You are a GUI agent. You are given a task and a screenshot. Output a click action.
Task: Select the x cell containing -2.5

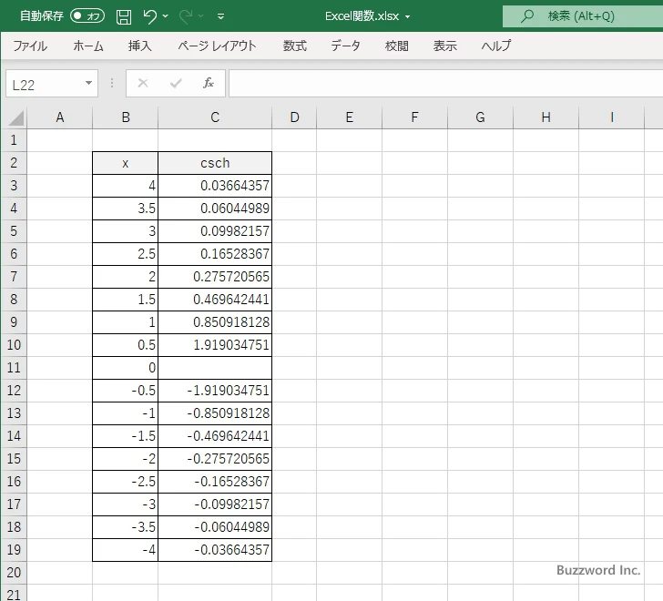pyautogui.click(x=125, y=482)
